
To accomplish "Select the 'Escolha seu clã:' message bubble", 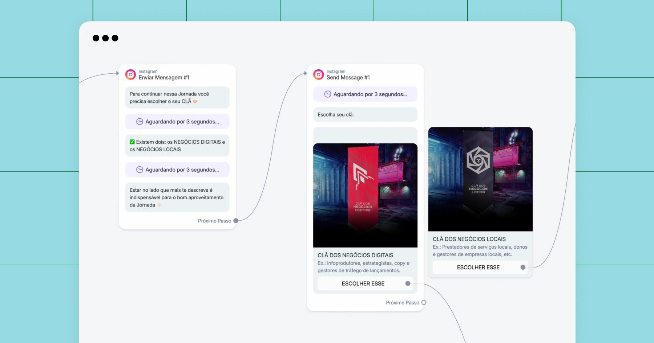I will (x=365, y=114).
